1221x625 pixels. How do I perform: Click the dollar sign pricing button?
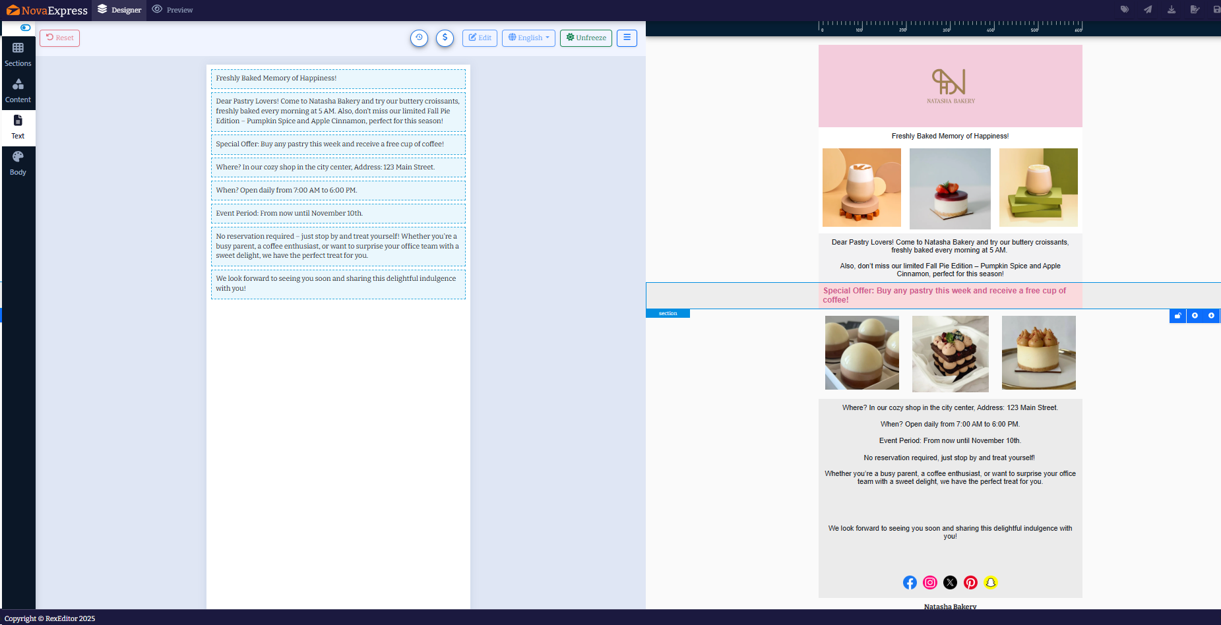point(445,38)
